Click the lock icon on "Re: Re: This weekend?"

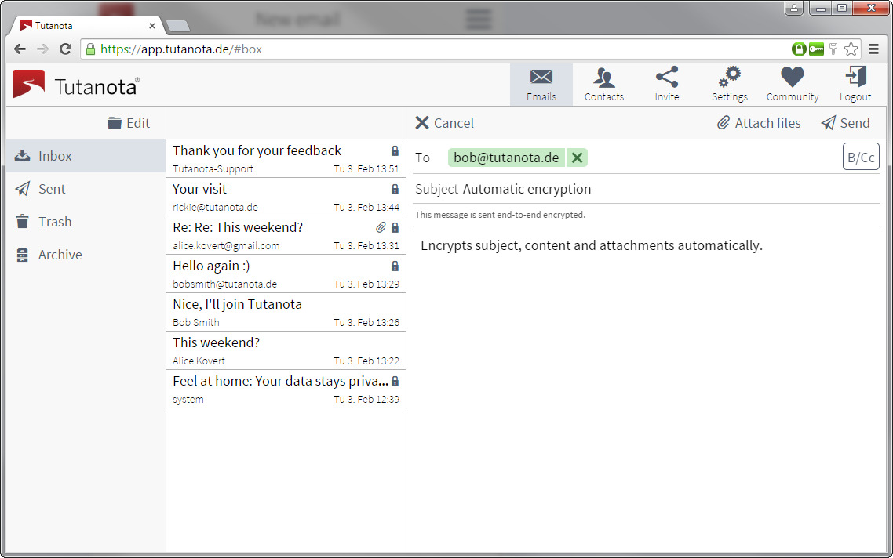[x=395, y=227]
